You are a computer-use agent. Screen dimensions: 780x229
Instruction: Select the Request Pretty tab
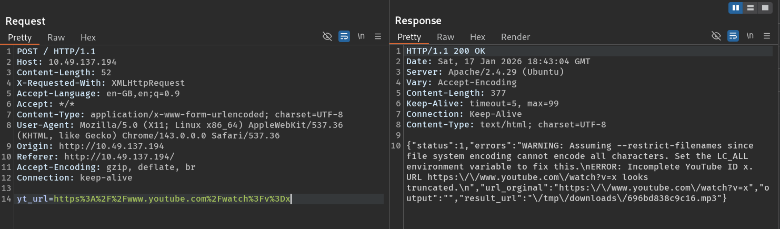(19, 37)
